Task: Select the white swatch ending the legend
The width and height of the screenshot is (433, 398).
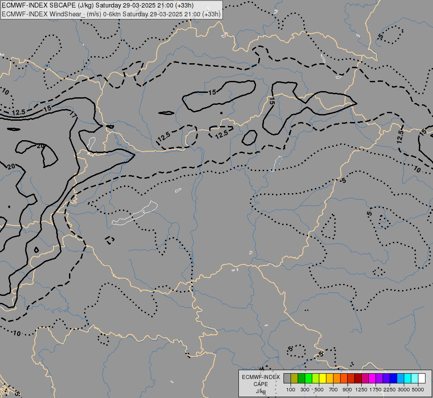Action: pyautogui.click(x=422, y=378)
